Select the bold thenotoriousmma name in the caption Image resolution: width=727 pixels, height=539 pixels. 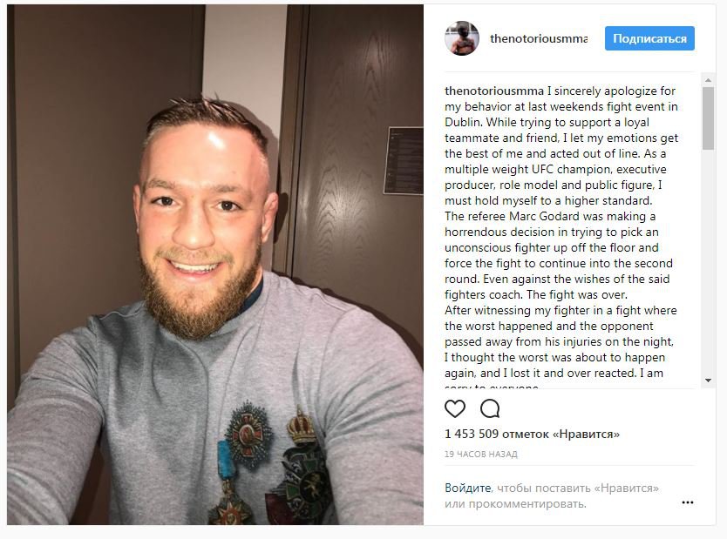tap(494, 91)
